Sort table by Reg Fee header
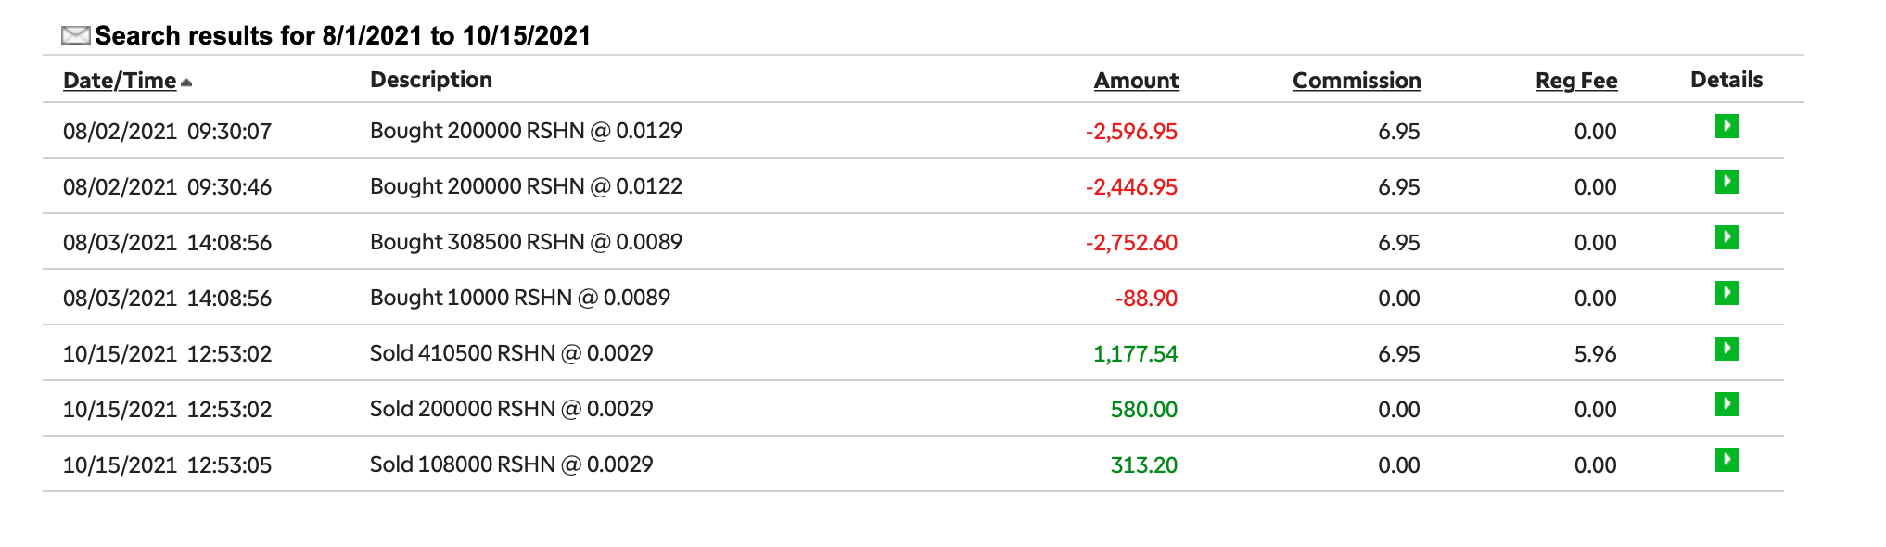Image resolution: width=1886 pixels, height=547 pixels. coord(1575,81)
